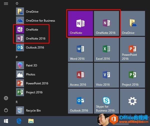The height and width of the screenshot is (126, 150).
Task: Select the Recycle Bin list label
Action: click(x=33, y=111)
